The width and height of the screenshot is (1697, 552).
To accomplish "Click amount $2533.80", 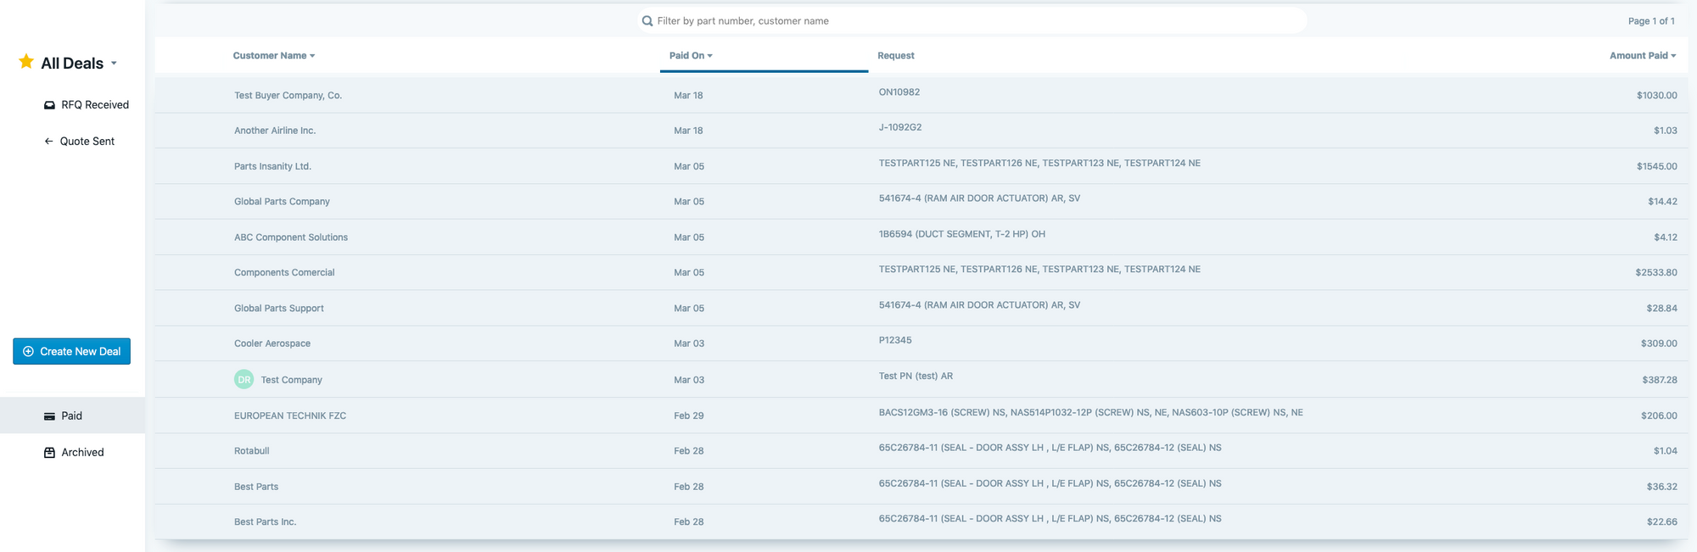I will 1655,273.
